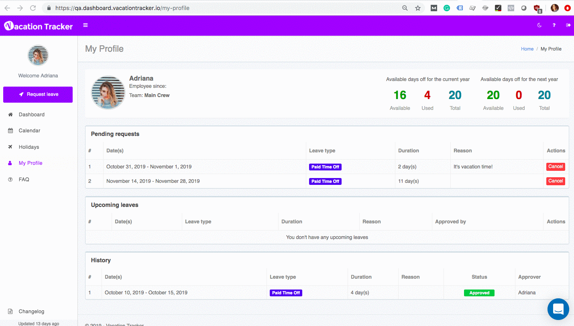Click the Gmail extension icon
574x326 pixels.
point(434,8)
